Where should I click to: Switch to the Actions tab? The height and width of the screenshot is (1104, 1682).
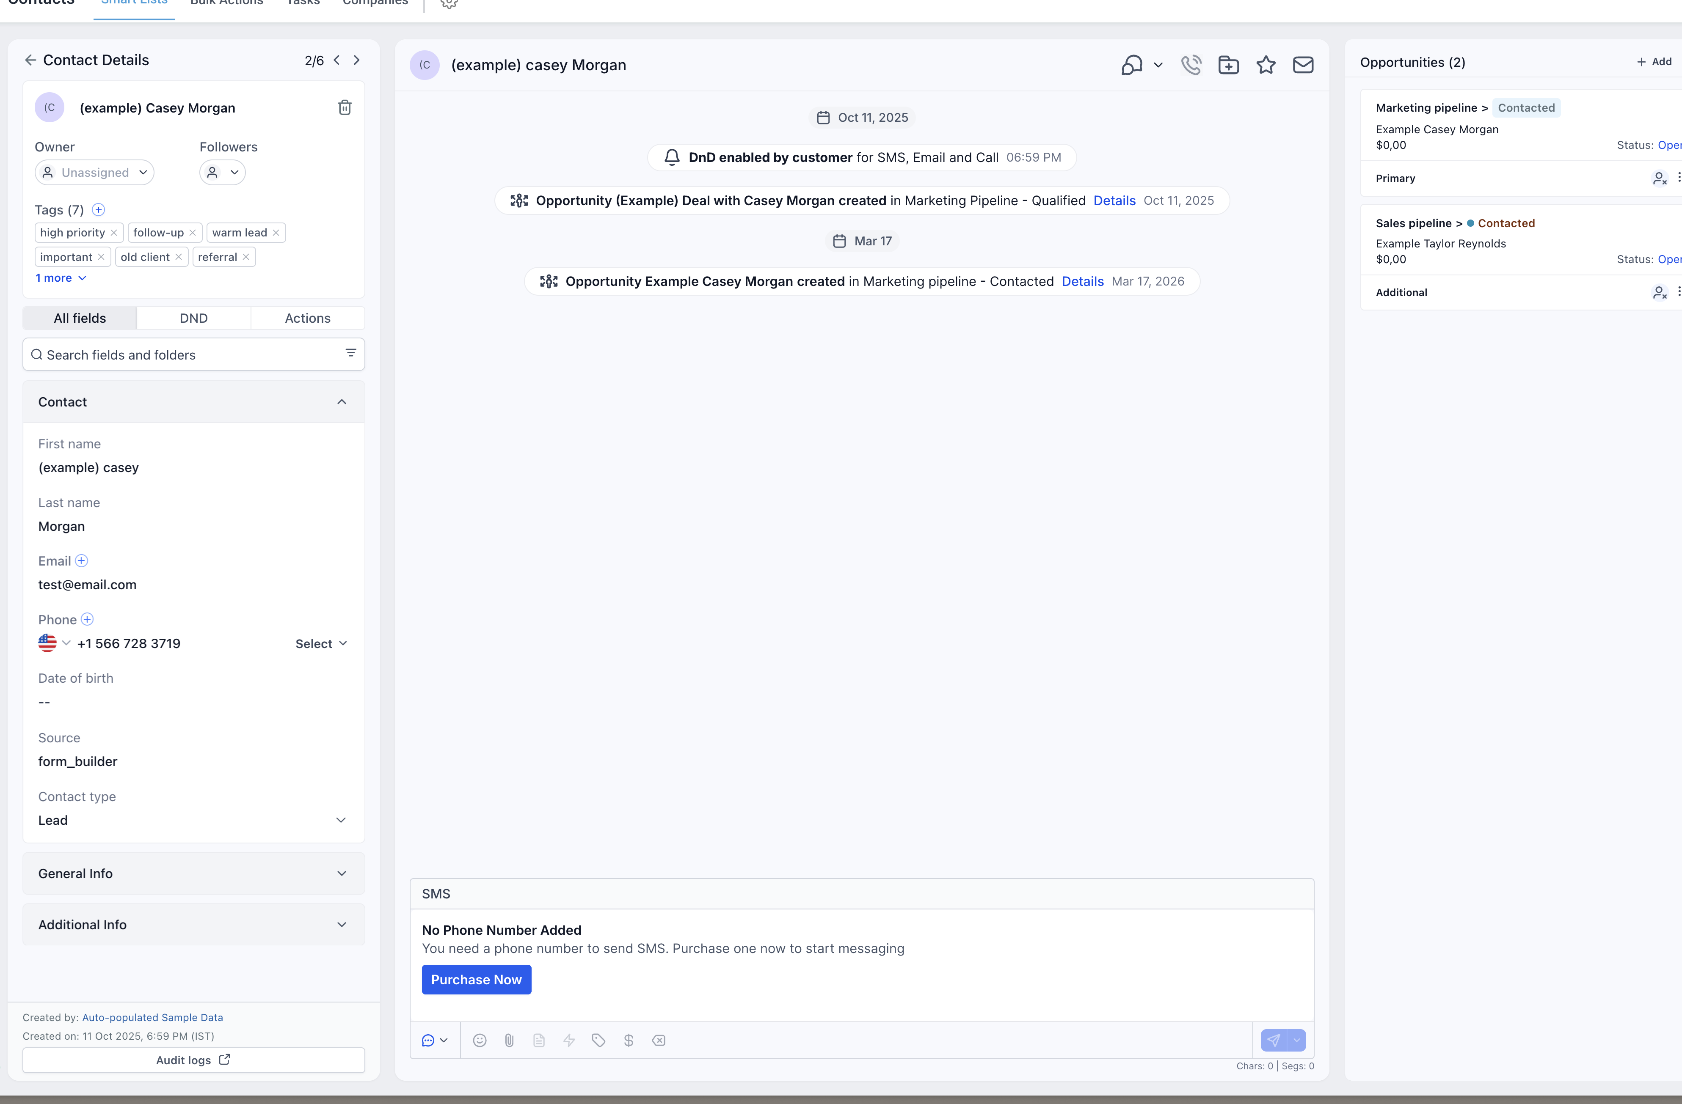coord(307,318)
